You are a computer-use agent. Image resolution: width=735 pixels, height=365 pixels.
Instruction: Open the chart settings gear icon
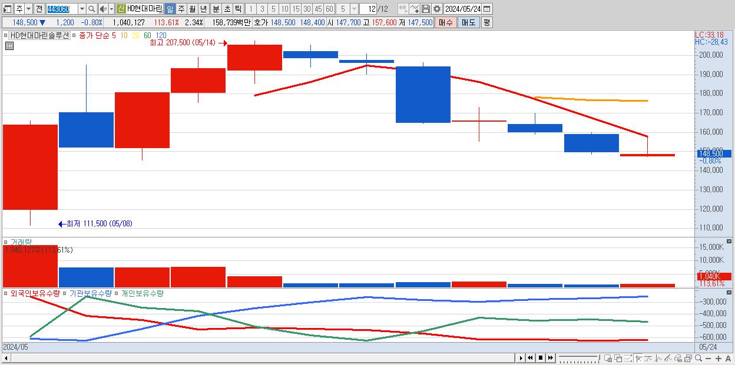tap(437, 9)
